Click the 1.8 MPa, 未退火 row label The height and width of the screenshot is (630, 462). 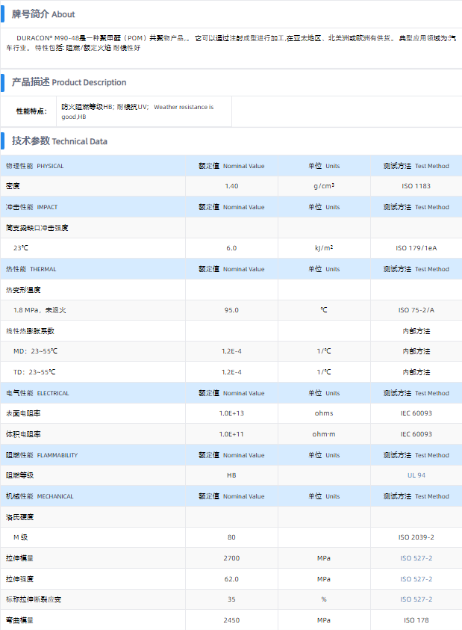click(x=40, y=310)
